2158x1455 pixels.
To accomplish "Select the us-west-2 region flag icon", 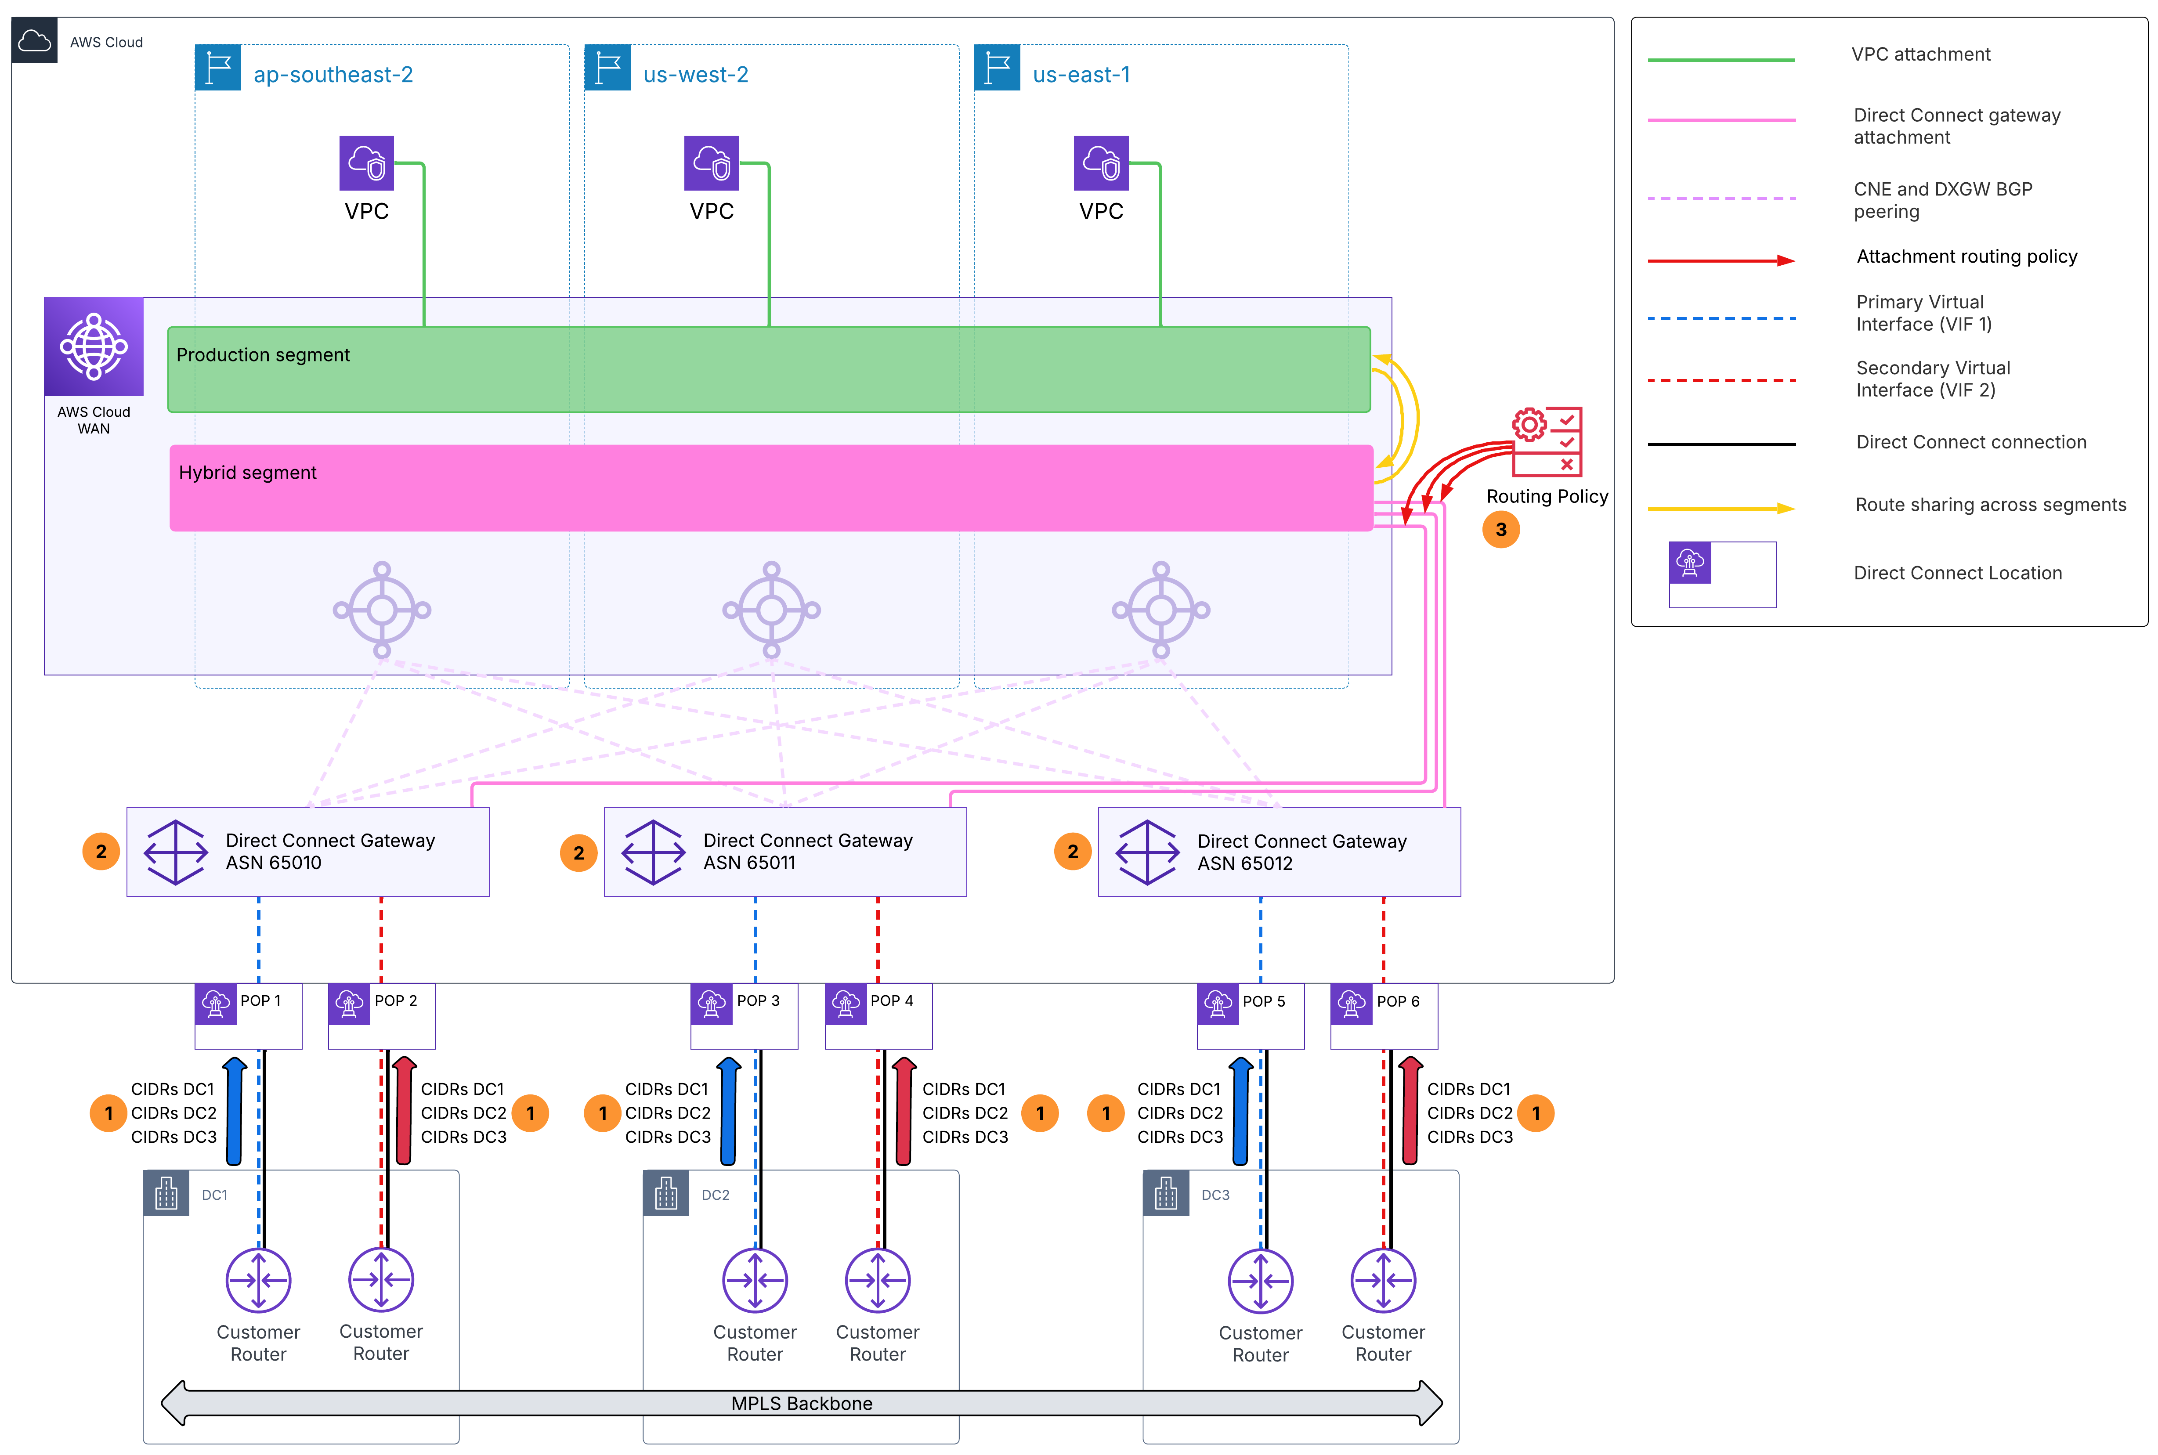I will click(x=607, y=68).
